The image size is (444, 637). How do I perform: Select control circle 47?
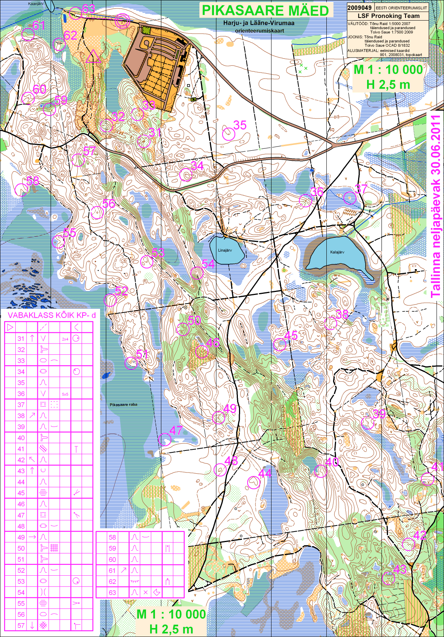[165, 440]
